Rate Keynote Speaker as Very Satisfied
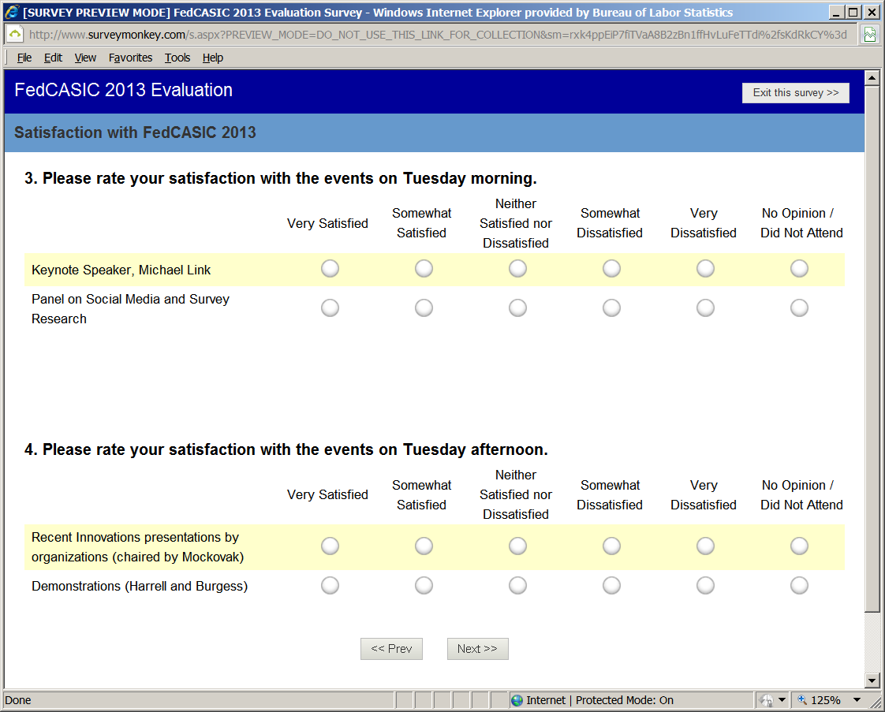 pyautogui.click(x=330, y=269)
